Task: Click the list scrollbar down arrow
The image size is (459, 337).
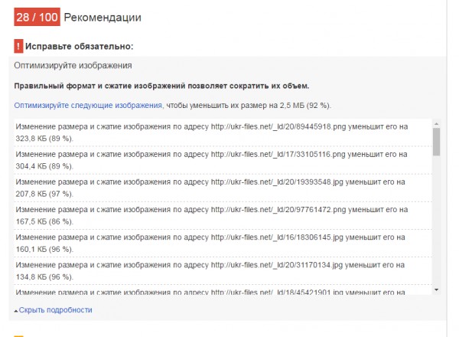Action: tap(437, 290)
